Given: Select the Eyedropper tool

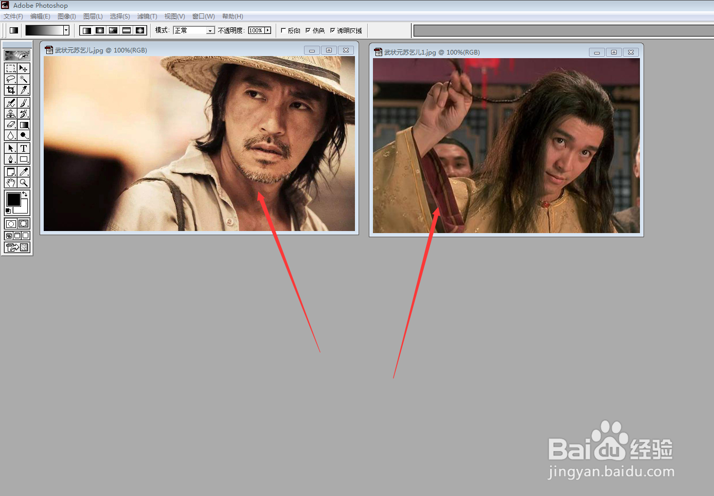Looking at the screenshot, I should point(24,172).
